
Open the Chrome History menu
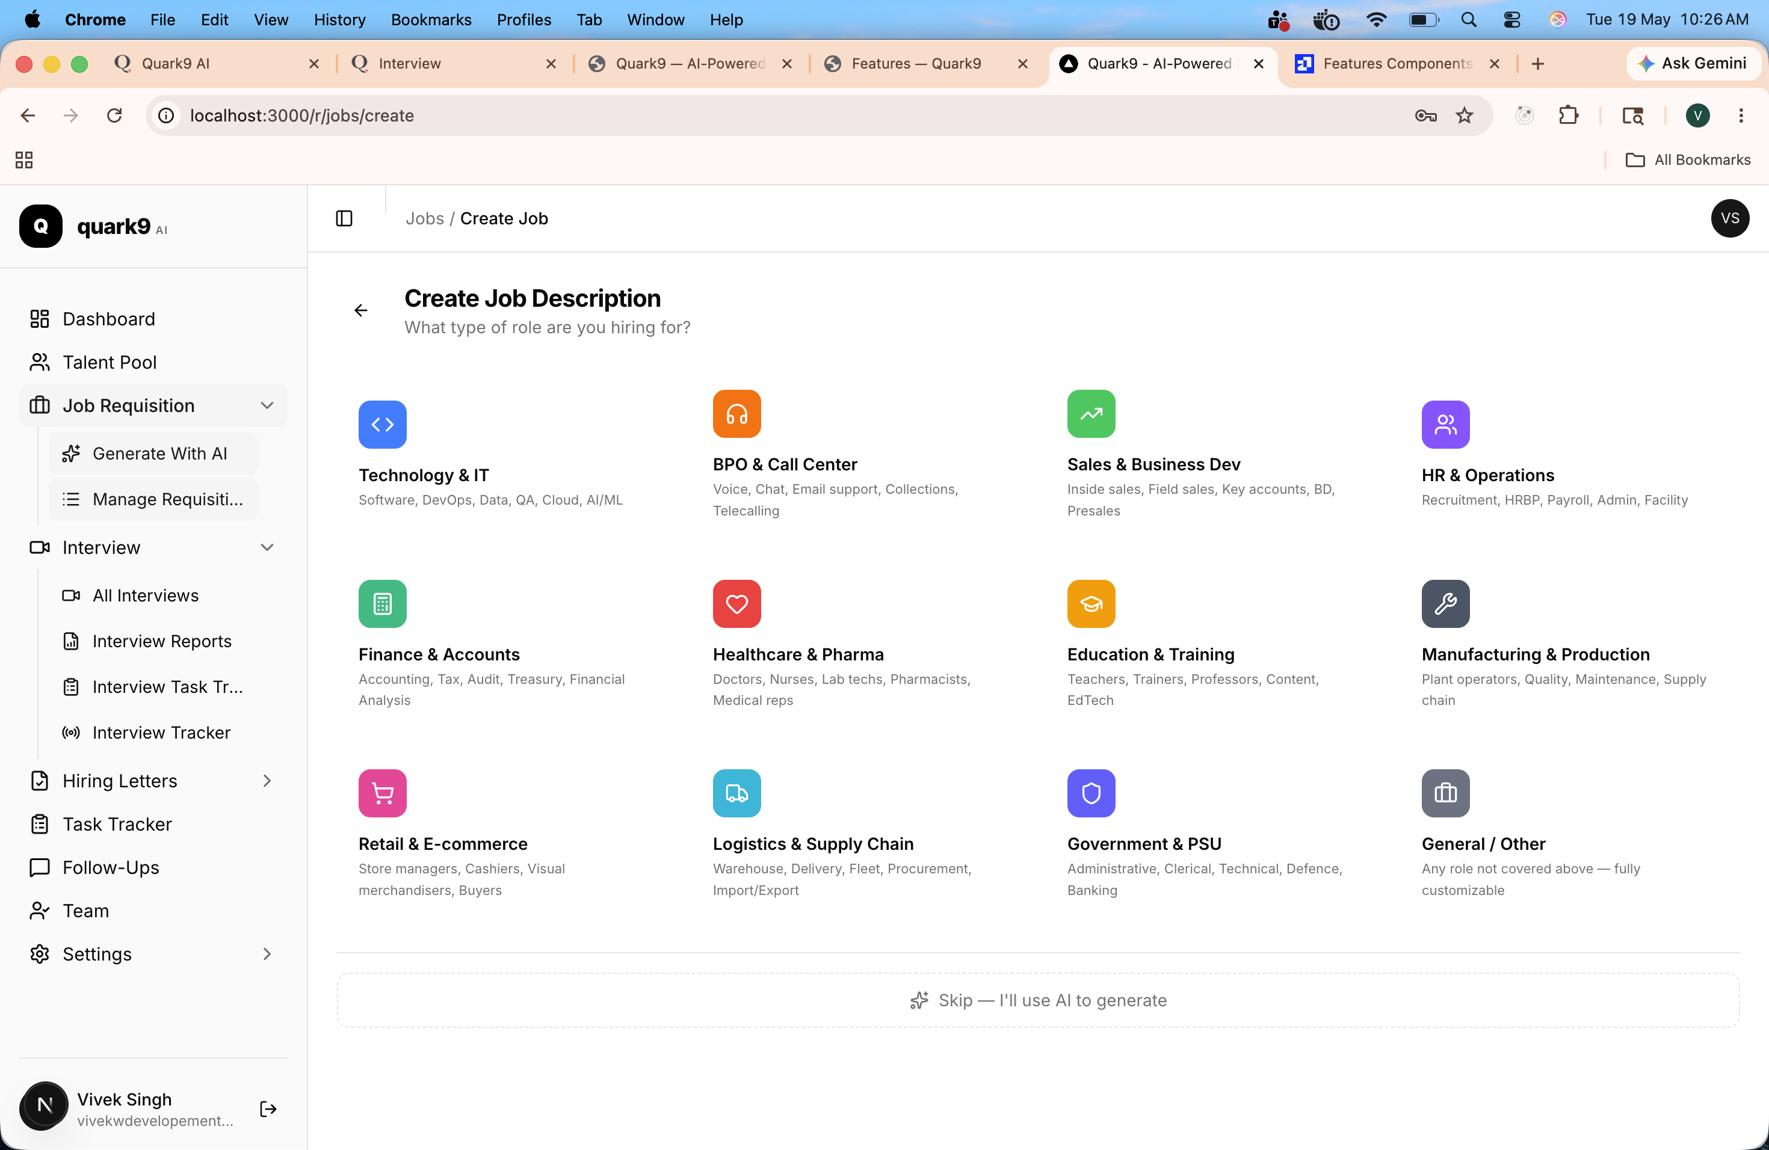[x=340, y=20]
